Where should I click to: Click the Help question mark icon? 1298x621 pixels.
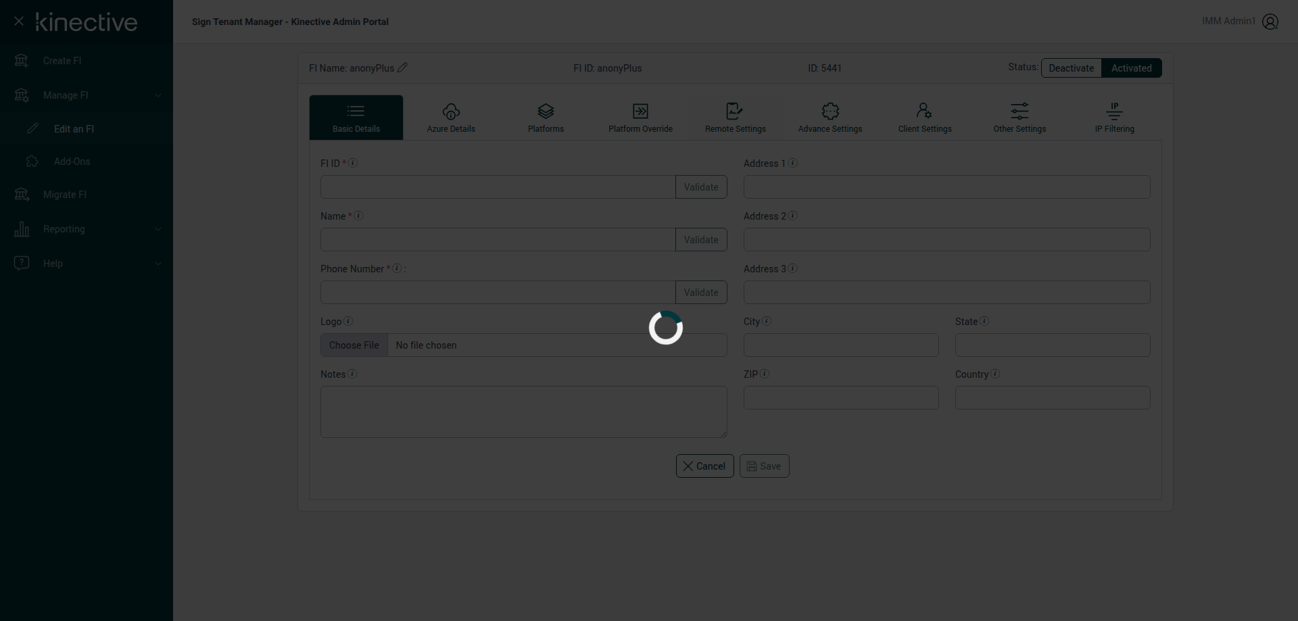click(x=22, y=263)
